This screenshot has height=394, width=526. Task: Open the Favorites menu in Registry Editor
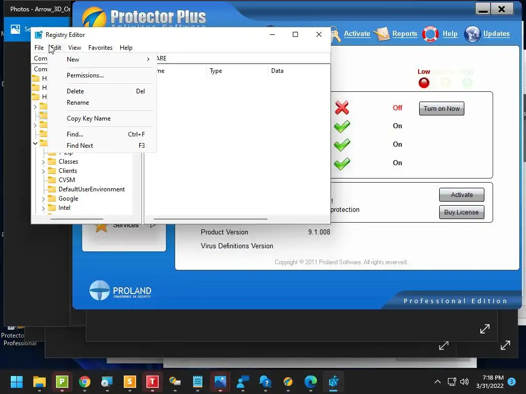click(x=100, y=48)
